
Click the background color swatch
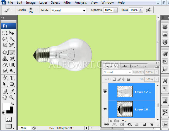click(x=11, y=111)
